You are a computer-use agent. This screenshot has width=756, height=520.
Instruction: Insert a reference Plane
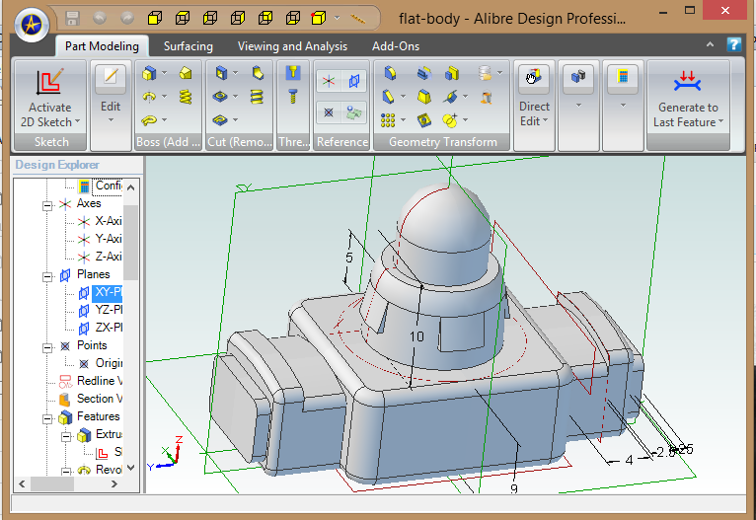point(354,81)
